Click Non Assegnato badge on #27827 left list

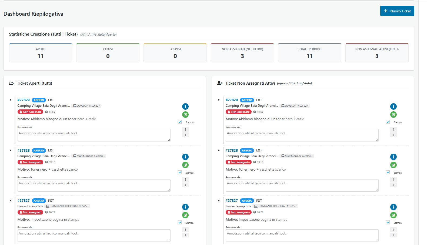(30, 212)
